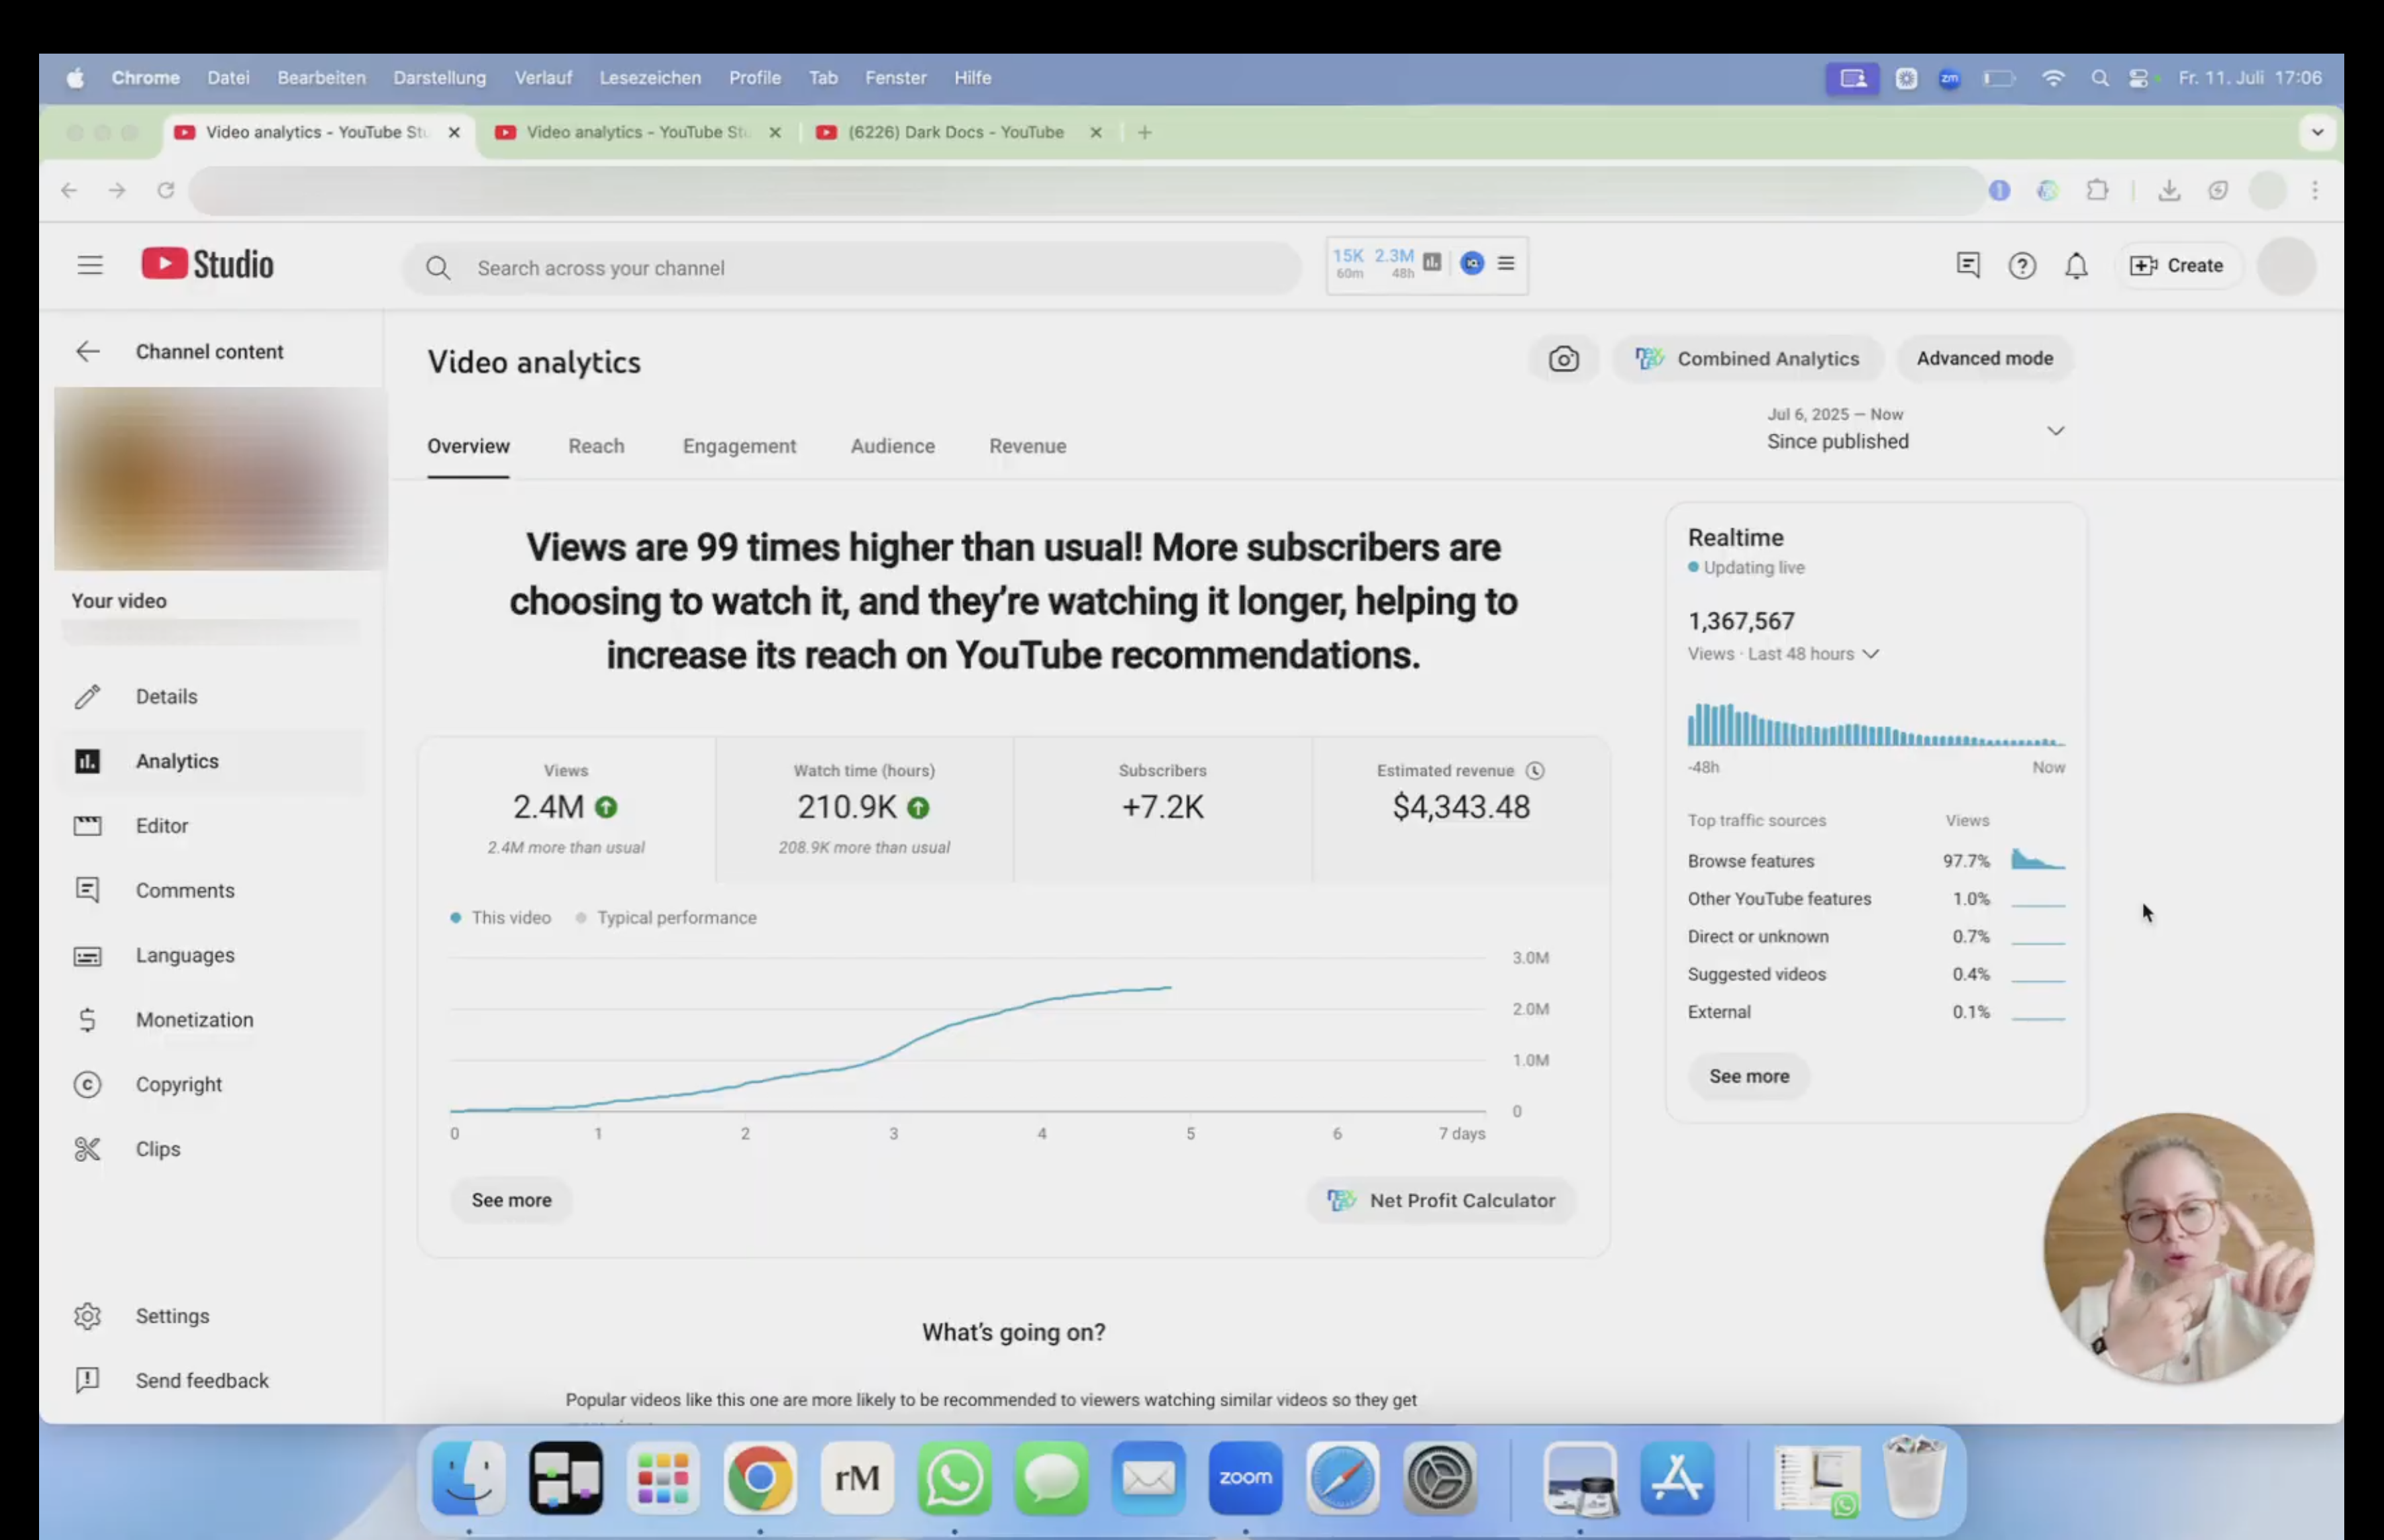Click the Combined Analytics button
Image resolution: width=2384 pixels, height=1540 pixels.
click(1748, 359)
